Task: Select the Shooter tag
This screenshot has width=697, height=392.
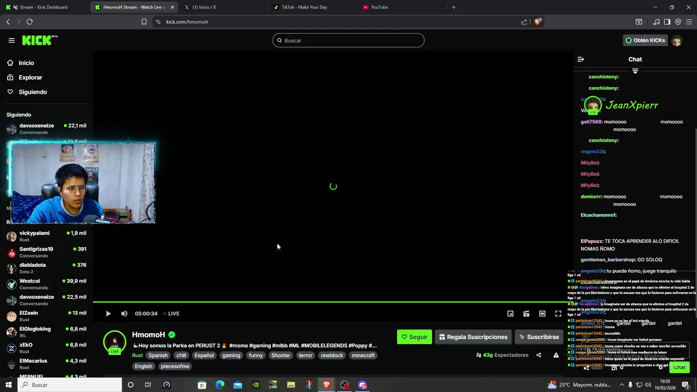Action: [281, 356]
